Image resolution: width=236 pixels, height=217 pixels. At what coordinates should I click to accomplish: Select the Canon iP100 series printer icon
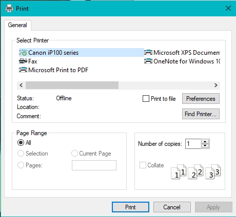click(x=23, y=53)
